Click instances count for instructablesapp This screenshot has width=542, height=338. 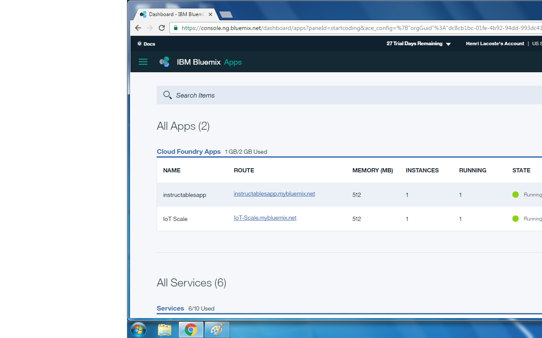[407, 195]
